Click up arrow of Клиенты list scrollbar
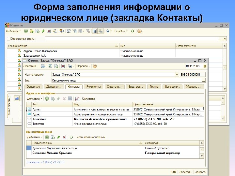 (x=225, y=46)
